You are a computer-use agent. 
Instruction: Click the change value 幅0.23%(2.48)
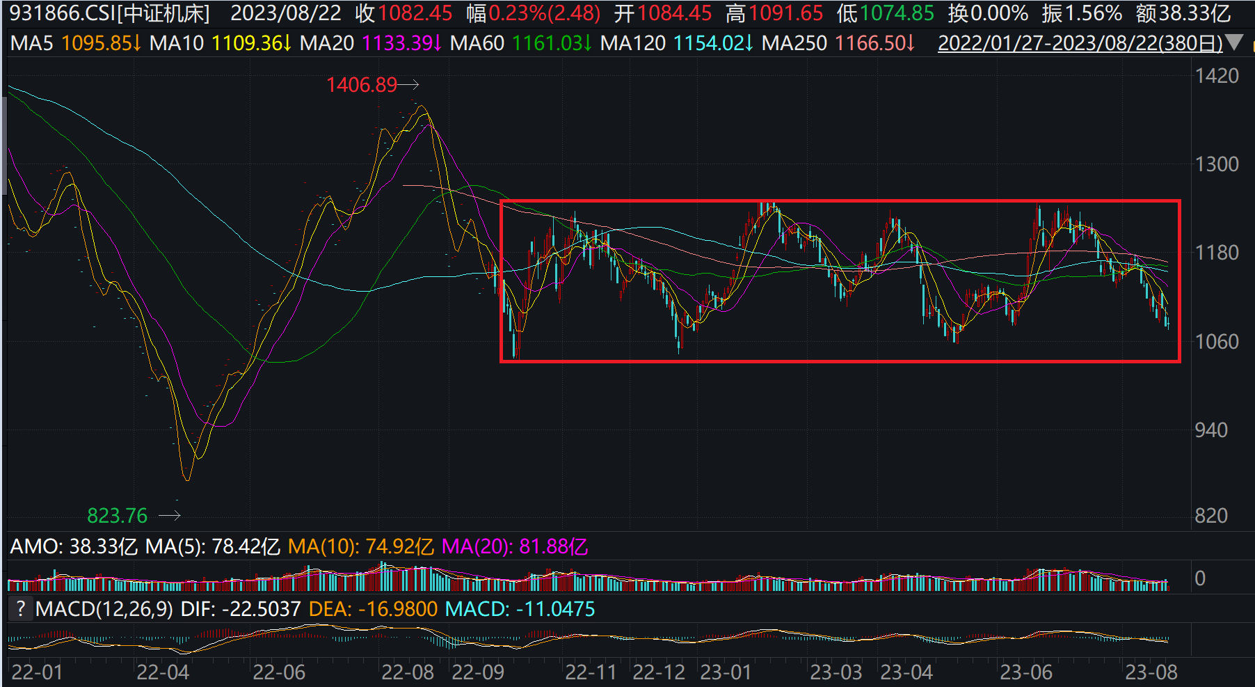[x=534, y=13]
